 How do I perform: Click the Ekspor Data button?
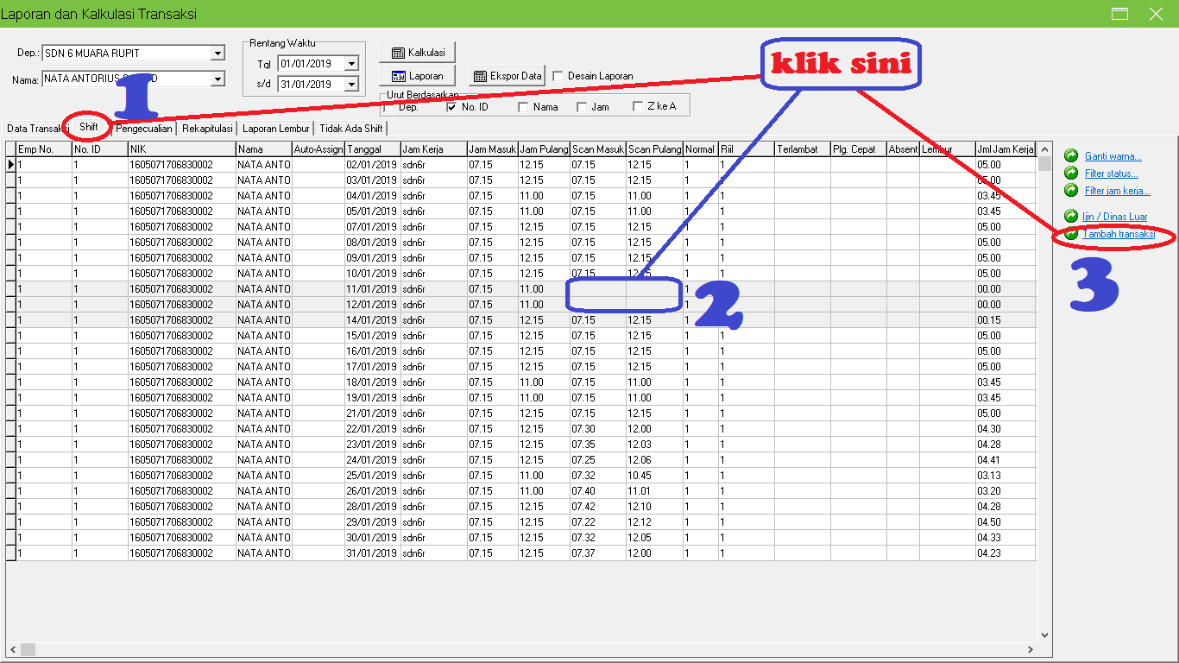coord(508,76)
